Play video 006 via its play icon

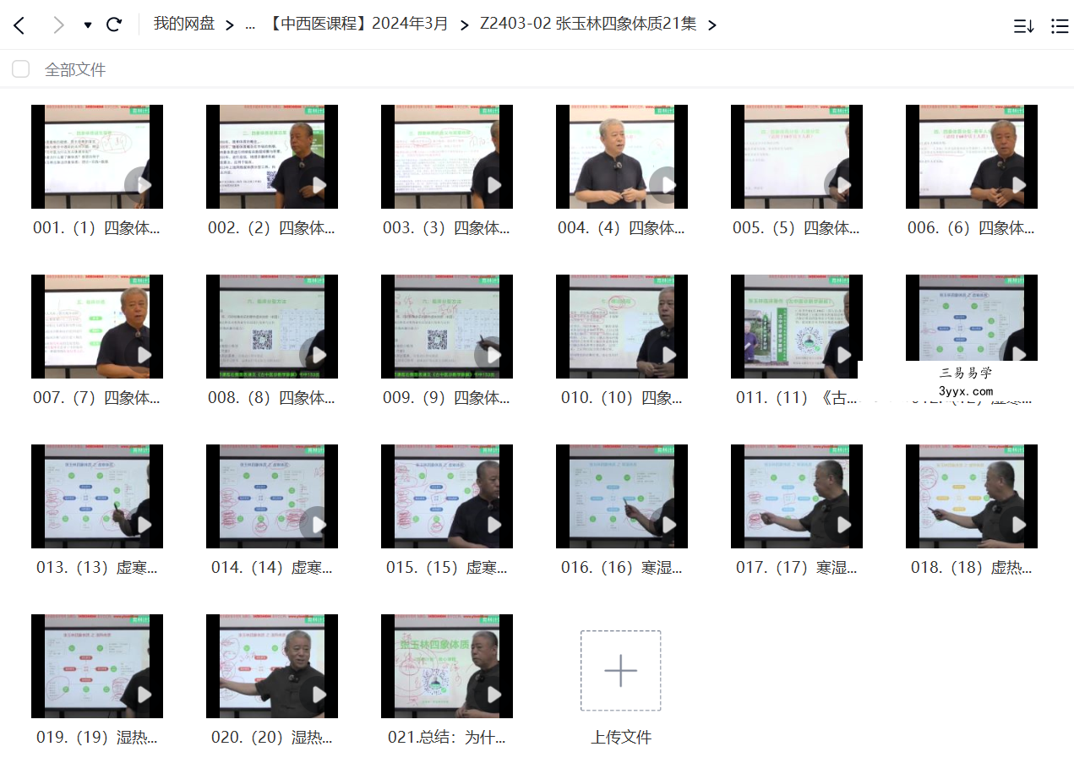click(x=1017, y=184)
